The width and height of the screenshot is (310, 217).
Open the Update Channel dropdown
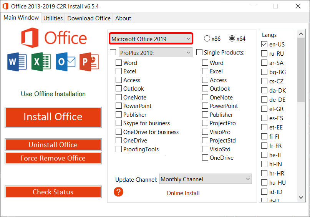click(205, 179)
